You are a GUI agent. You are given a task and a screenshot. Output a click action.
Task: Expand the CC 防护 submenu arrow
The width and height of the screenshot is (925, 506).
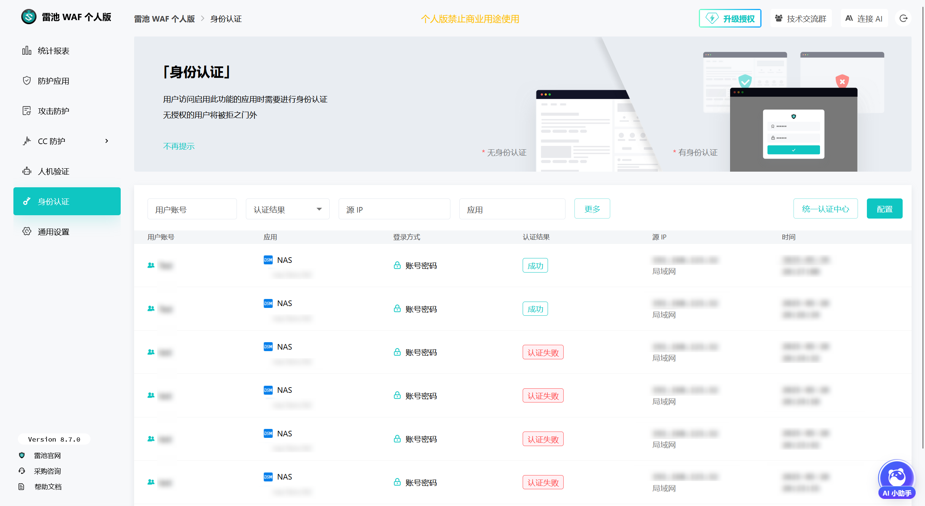coord(107,141)
